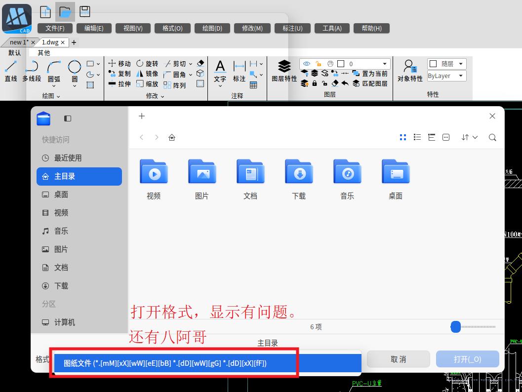Open sort order dropdown in file dialog

pyautogui.click(x=469, y=137)
